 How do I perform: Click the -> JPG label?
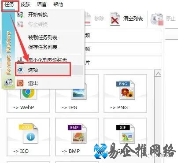click(69, 107)
